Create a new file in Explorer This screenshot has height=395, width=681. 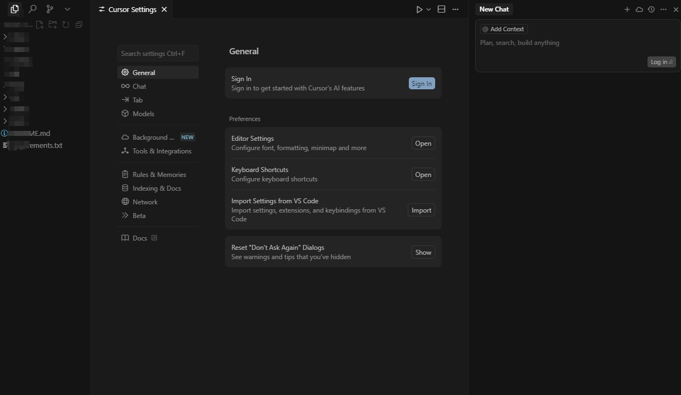pos(40,25)
